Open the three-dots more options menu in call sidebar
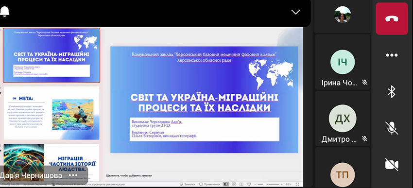This screenshot has width=413, height=188. click(x=392, y=55)
